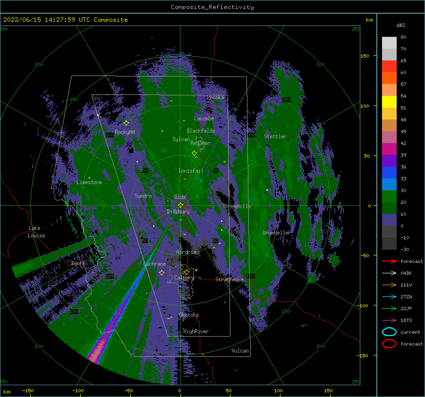Click the Banff town label
The image size is (425, 397).
tap(78, 263)
